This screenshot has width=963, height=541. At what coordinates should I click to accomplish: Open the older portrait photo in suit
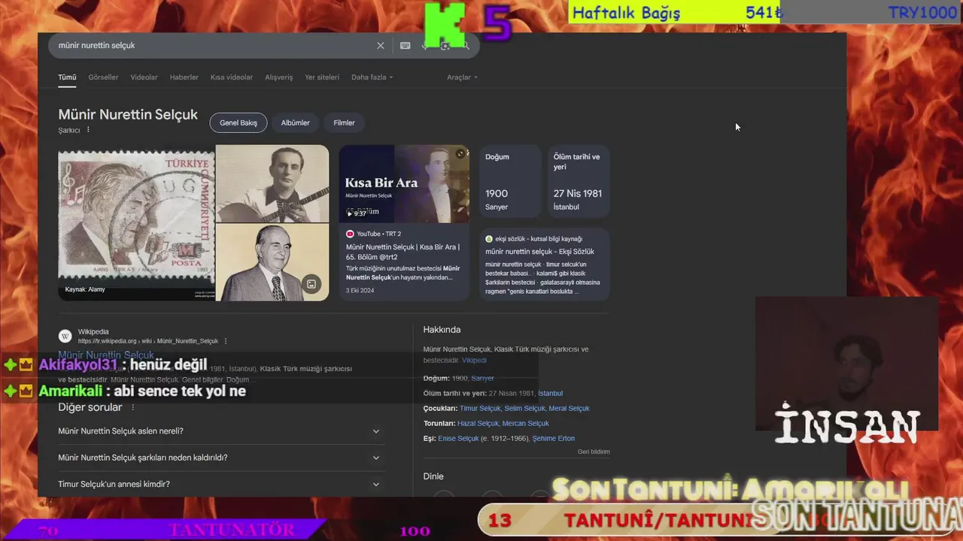pos(272,262)
